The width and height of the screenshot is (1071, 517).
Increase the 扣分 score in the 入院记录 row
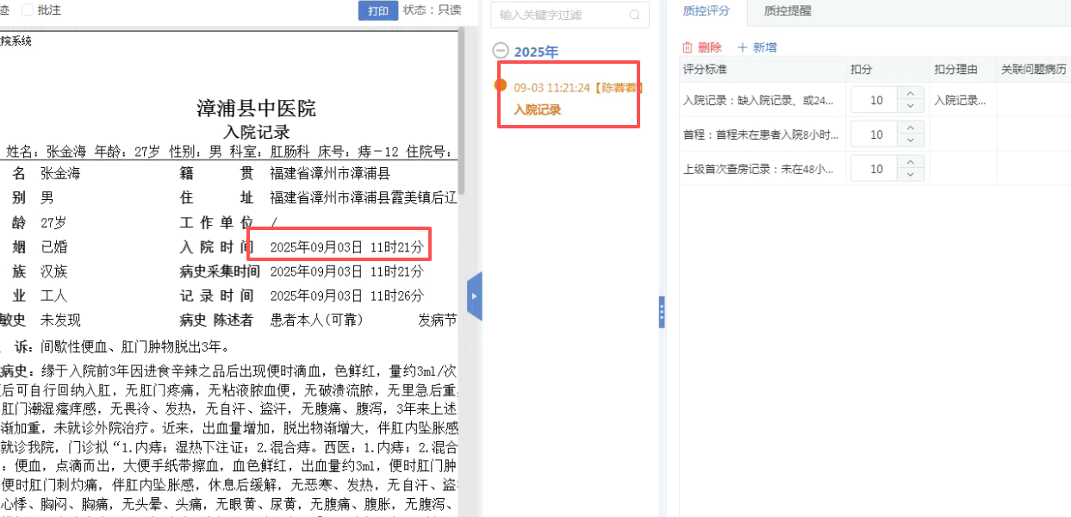pos(911,94)
